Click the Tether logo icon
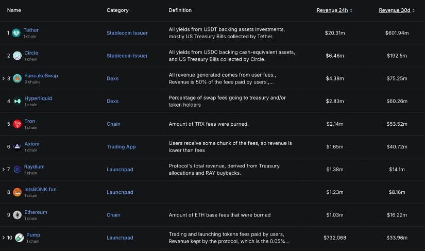Screen dimensions: 425x251 16,33
